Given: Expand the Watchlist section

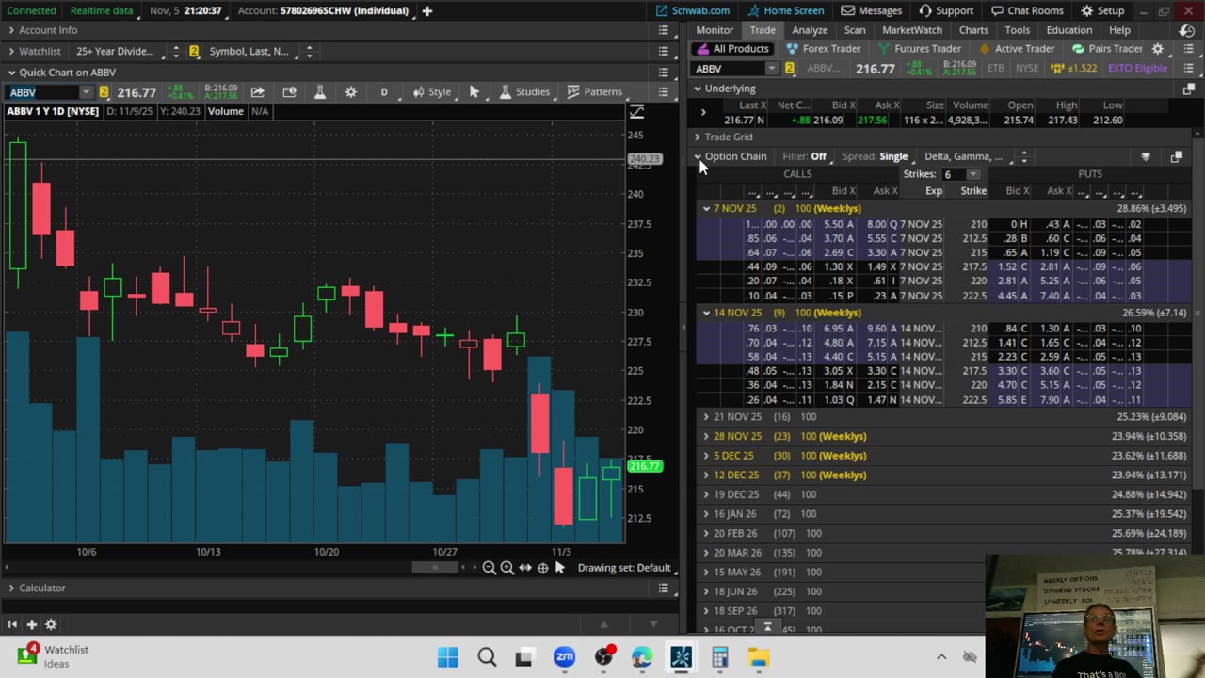Looking at the screenshot, I should 11,51.
